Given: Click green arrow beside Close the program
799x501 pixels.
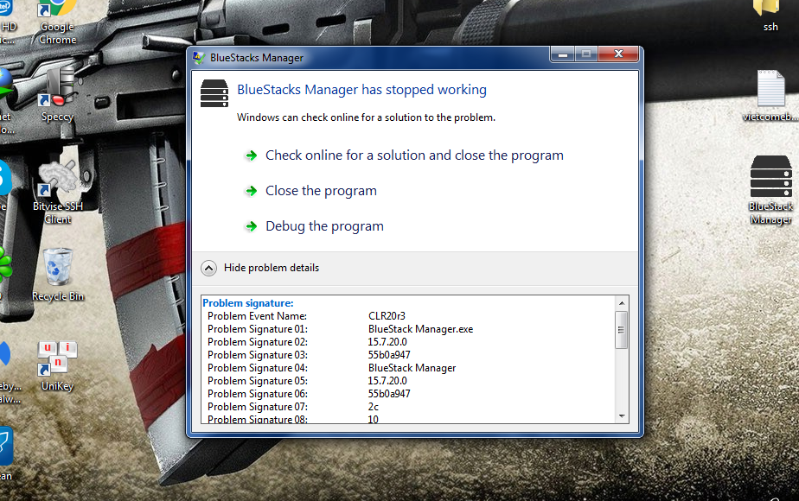Looking at the screenshot, I should coord(252,191).
